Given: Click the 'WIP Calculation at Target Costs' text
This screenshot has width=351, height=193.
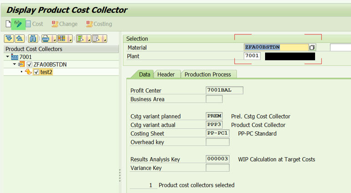Looking at the screenshot, I should pyautogui.click(x=276, y=159).
